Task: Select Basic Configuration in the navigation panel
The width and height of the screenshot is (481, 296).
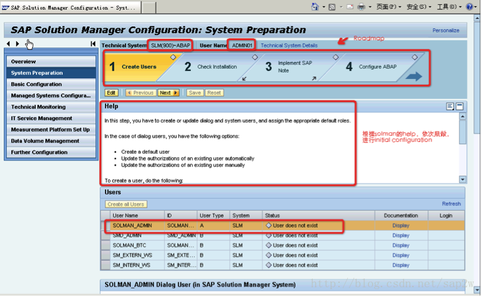Action: tap(51, 84)
